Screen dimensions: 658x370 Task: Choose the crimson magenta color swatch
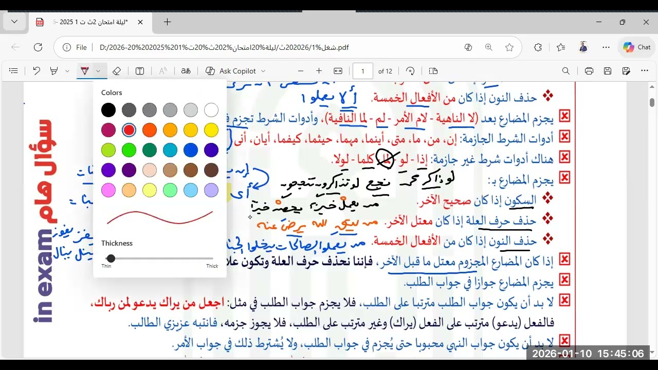click(x=108, y=130)
